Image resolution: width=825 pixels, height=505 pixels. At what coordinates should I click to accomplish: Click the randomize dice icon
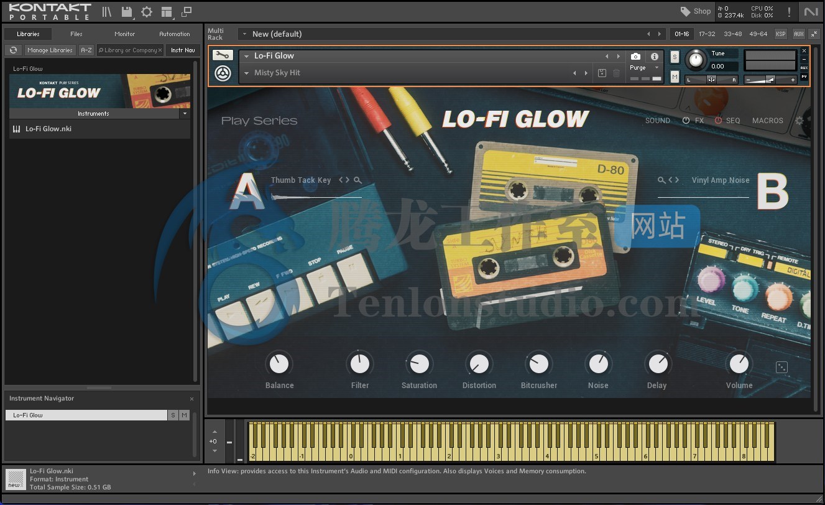[782, 367]
